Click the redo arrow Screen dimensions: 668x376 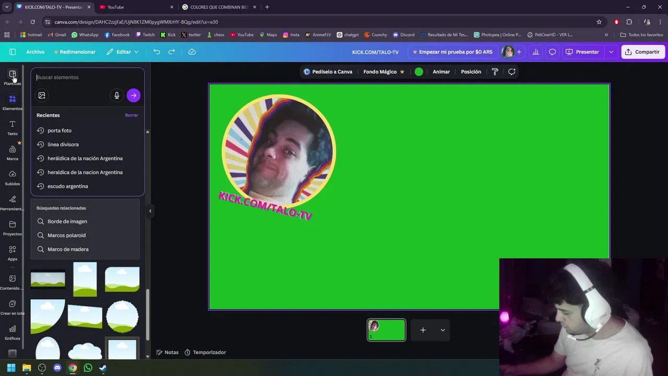(172, 52)
